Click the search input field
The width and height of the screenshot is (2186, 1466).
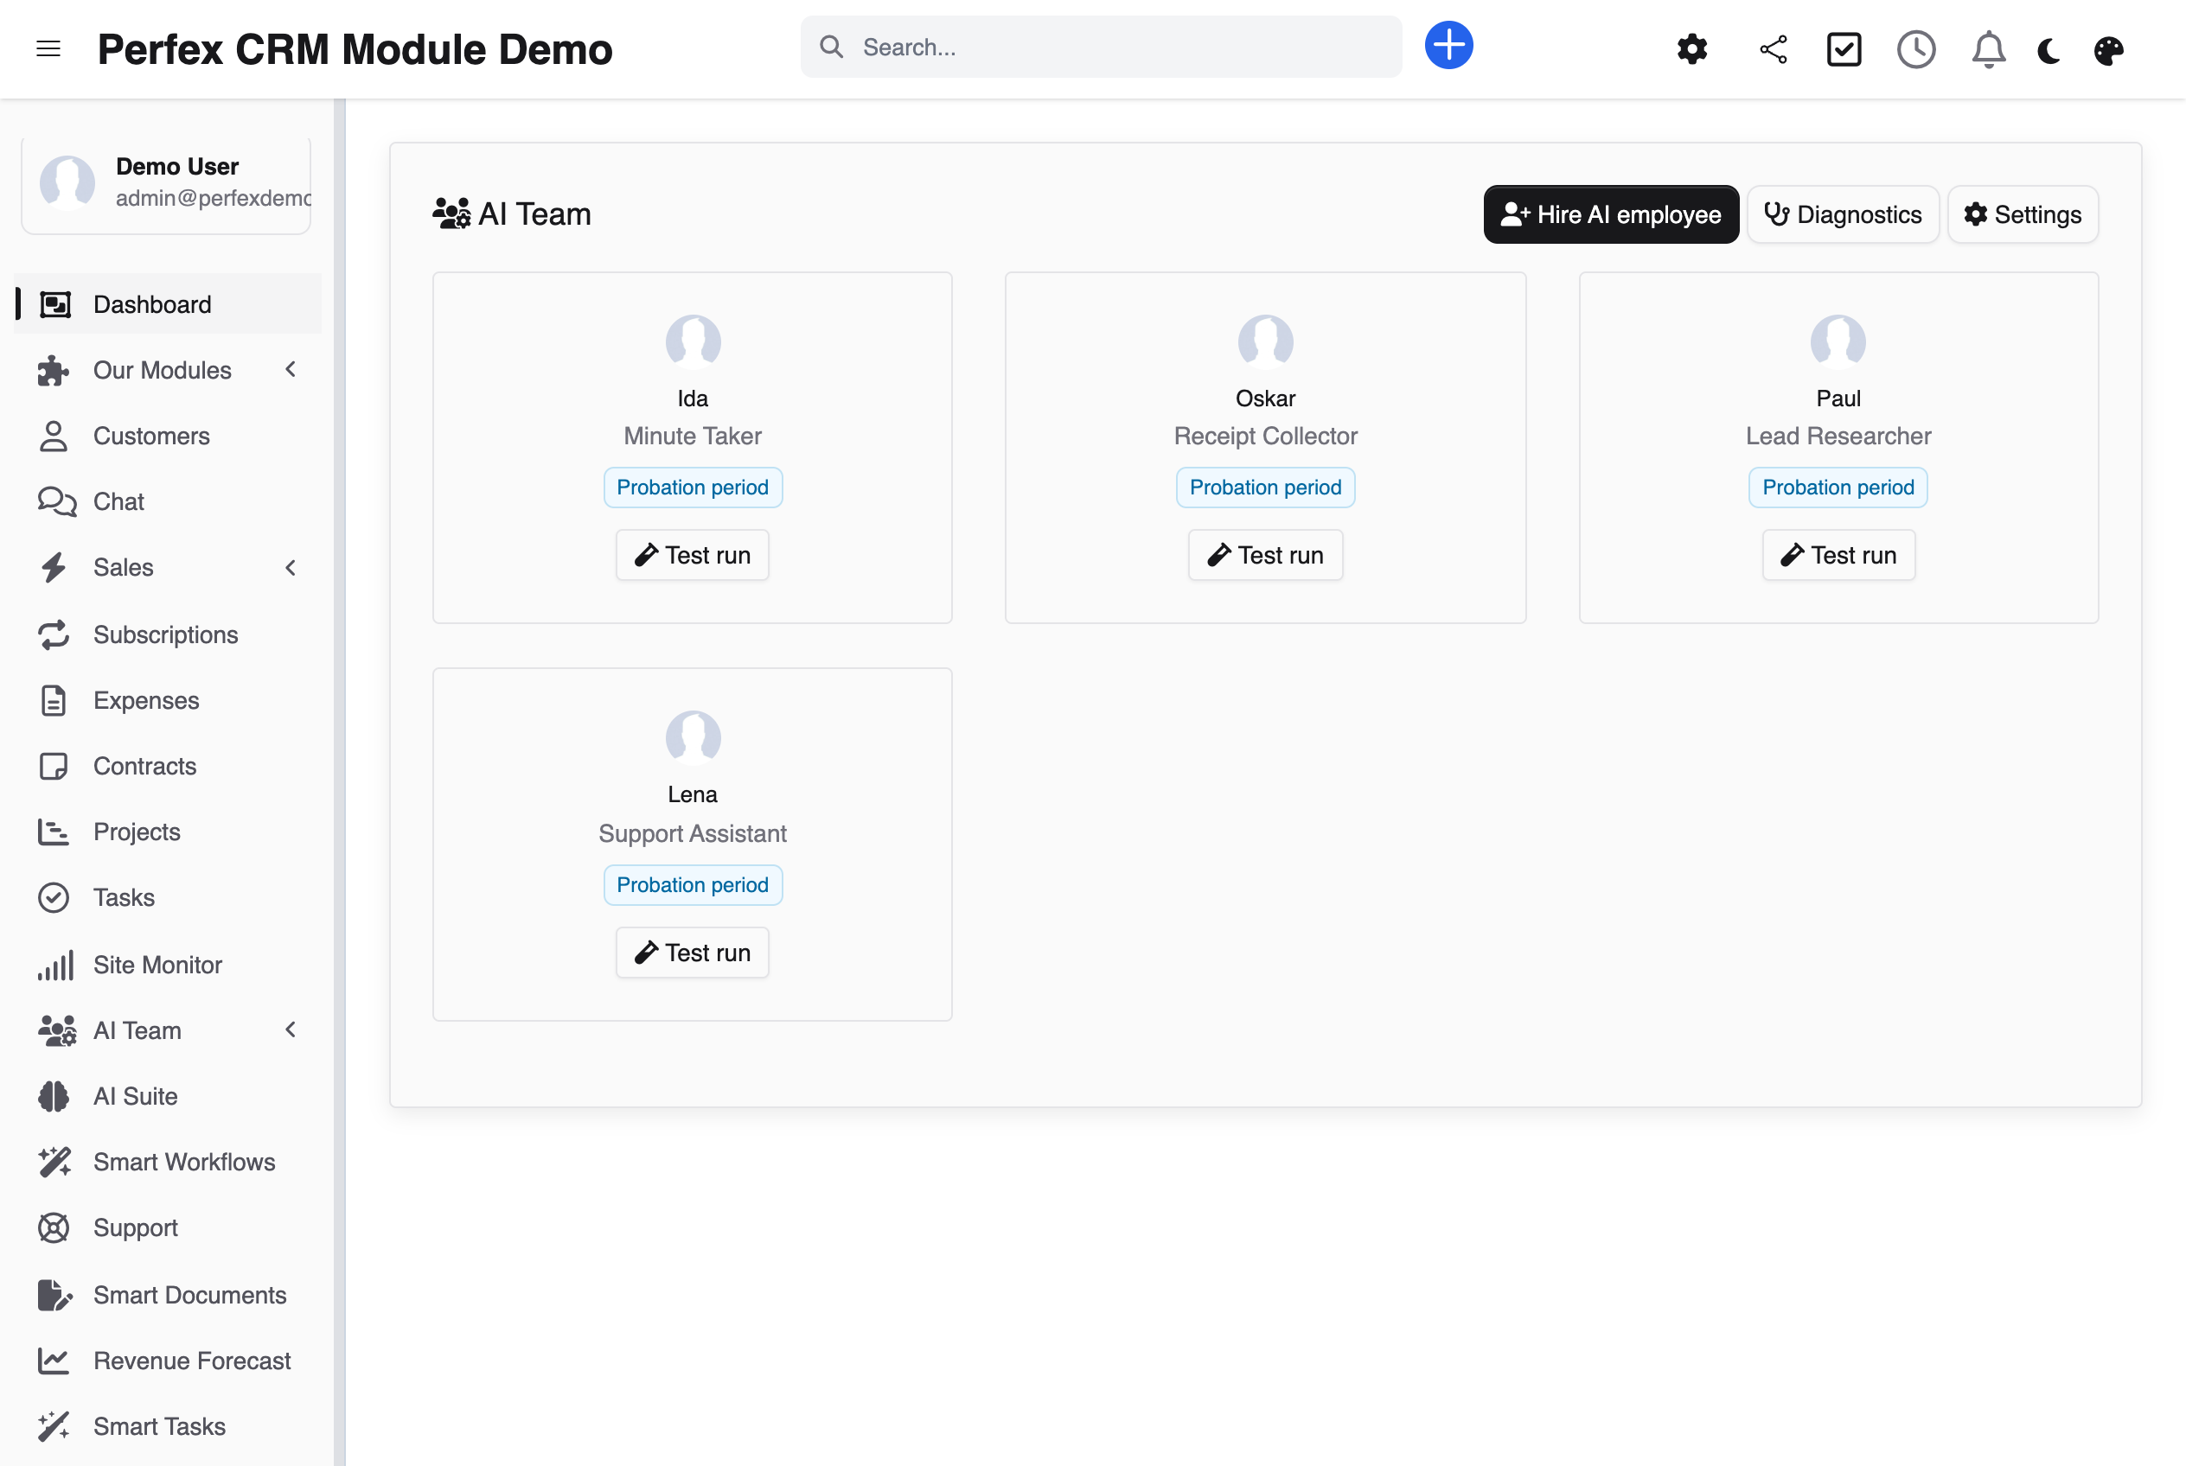[1101, 47]
